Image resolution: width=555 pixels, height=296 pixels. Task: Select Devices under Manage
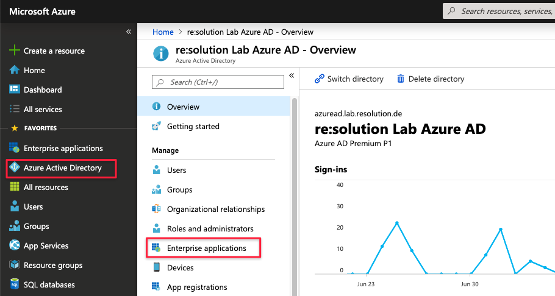pos(213,267)
